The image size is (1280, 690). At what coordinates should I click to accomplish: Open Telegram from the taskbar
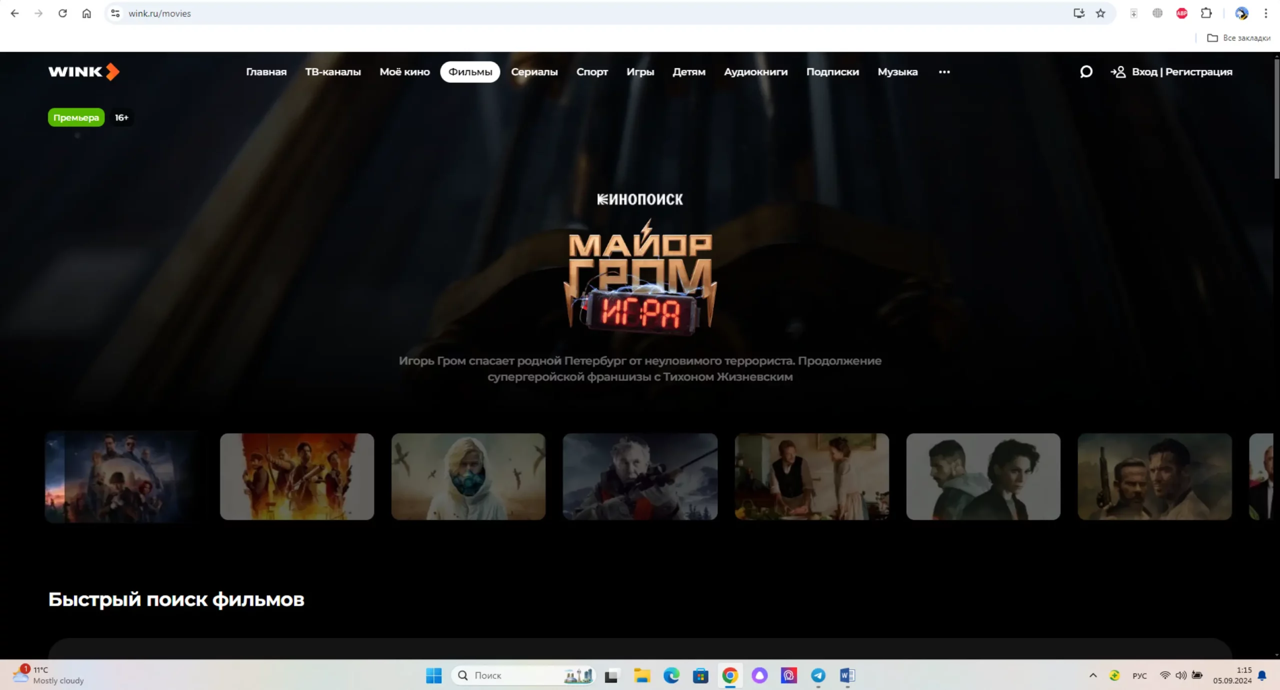(818, 676)
